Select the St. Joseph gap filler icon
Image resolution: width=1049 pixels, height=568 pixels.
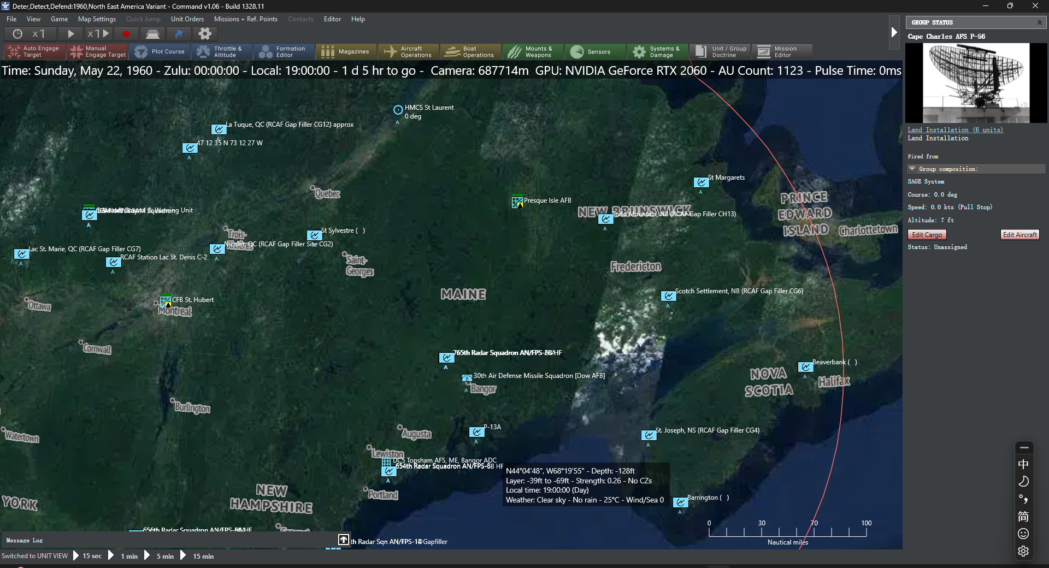[649, 435]
